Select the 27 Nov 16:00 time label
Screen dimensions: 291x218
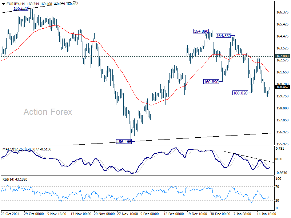pos(128,214)
